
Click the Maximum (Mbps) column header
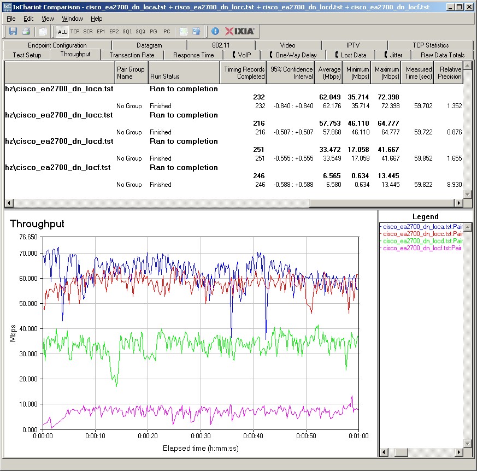pos(386,73)
